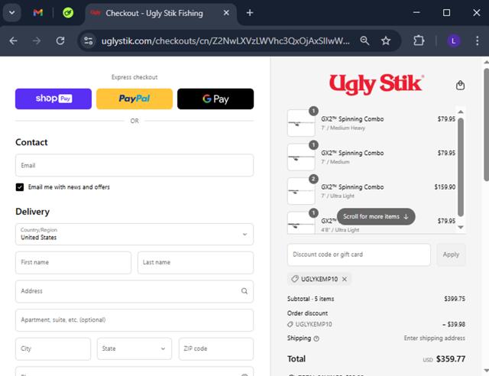
Task: Click the order items list scrollbar thumb
Action: click(x=461, y=167)
